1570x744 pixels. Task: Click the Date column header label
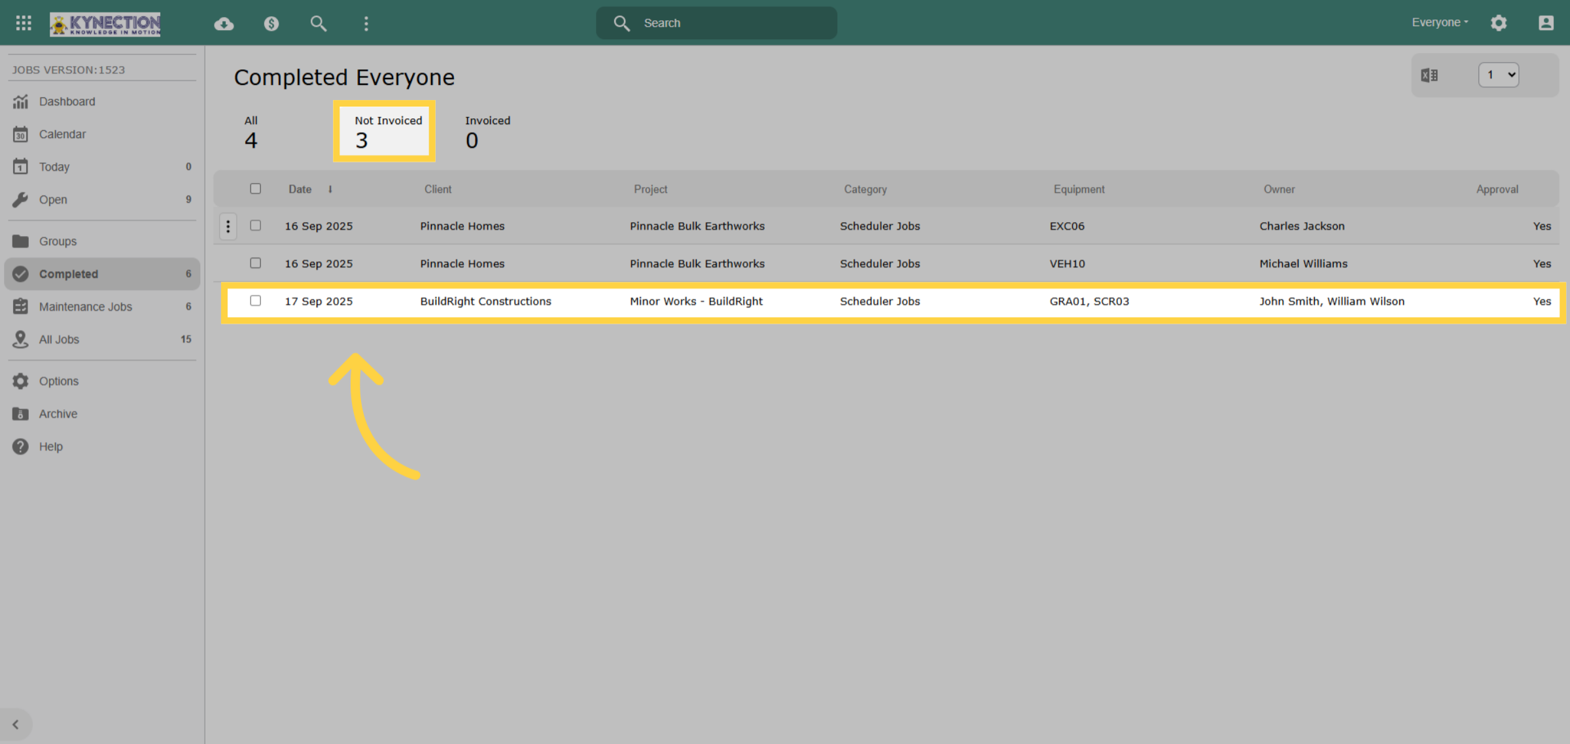point(300,189)
